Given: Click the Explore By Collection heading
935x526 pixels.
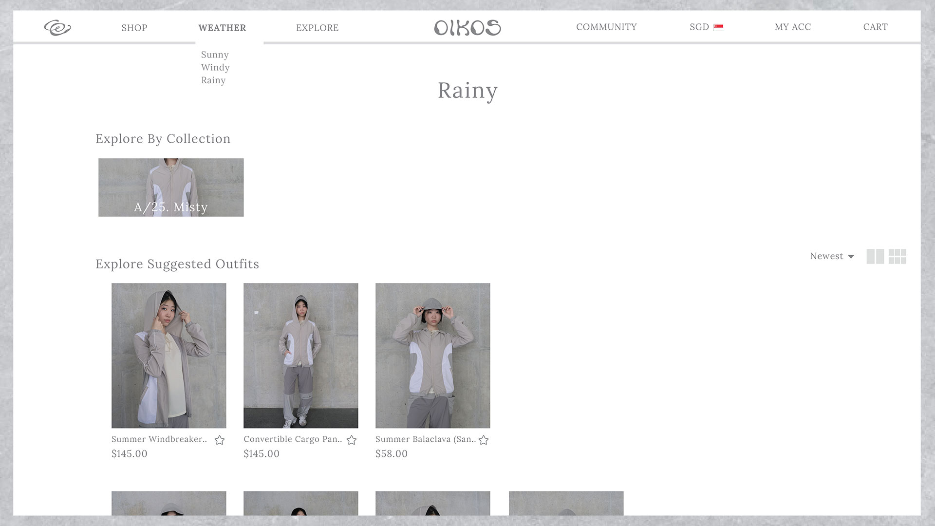Looking at the screenshot, I should 163,139.
